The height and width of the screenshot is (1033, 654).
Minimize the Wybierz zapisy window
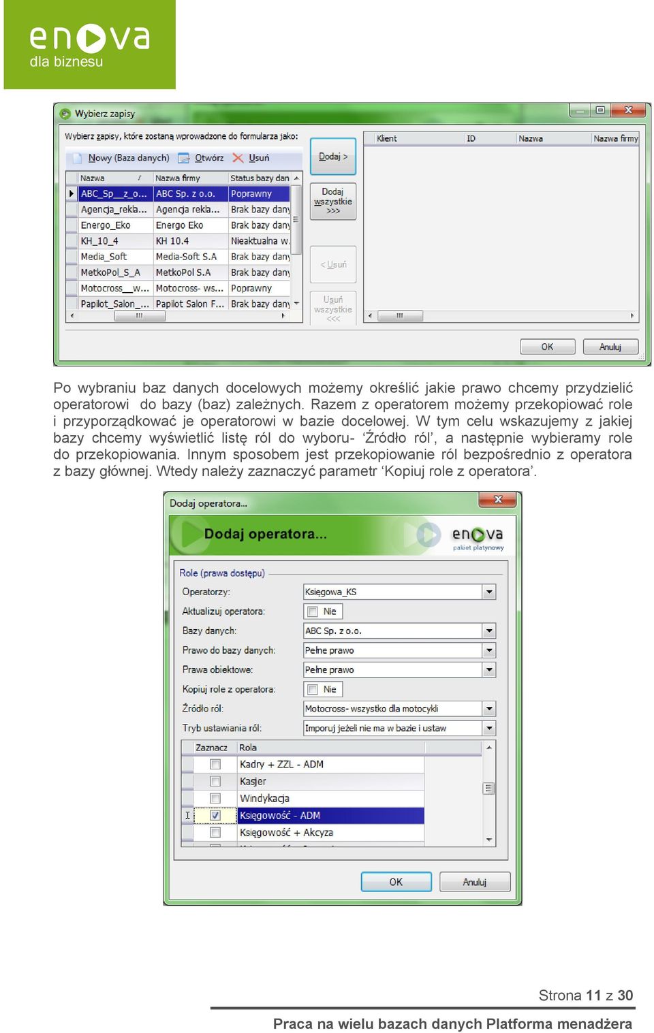(580, 110)
